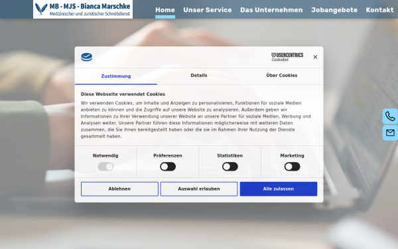Click the phone contact icon

click(x=390, y=116)
